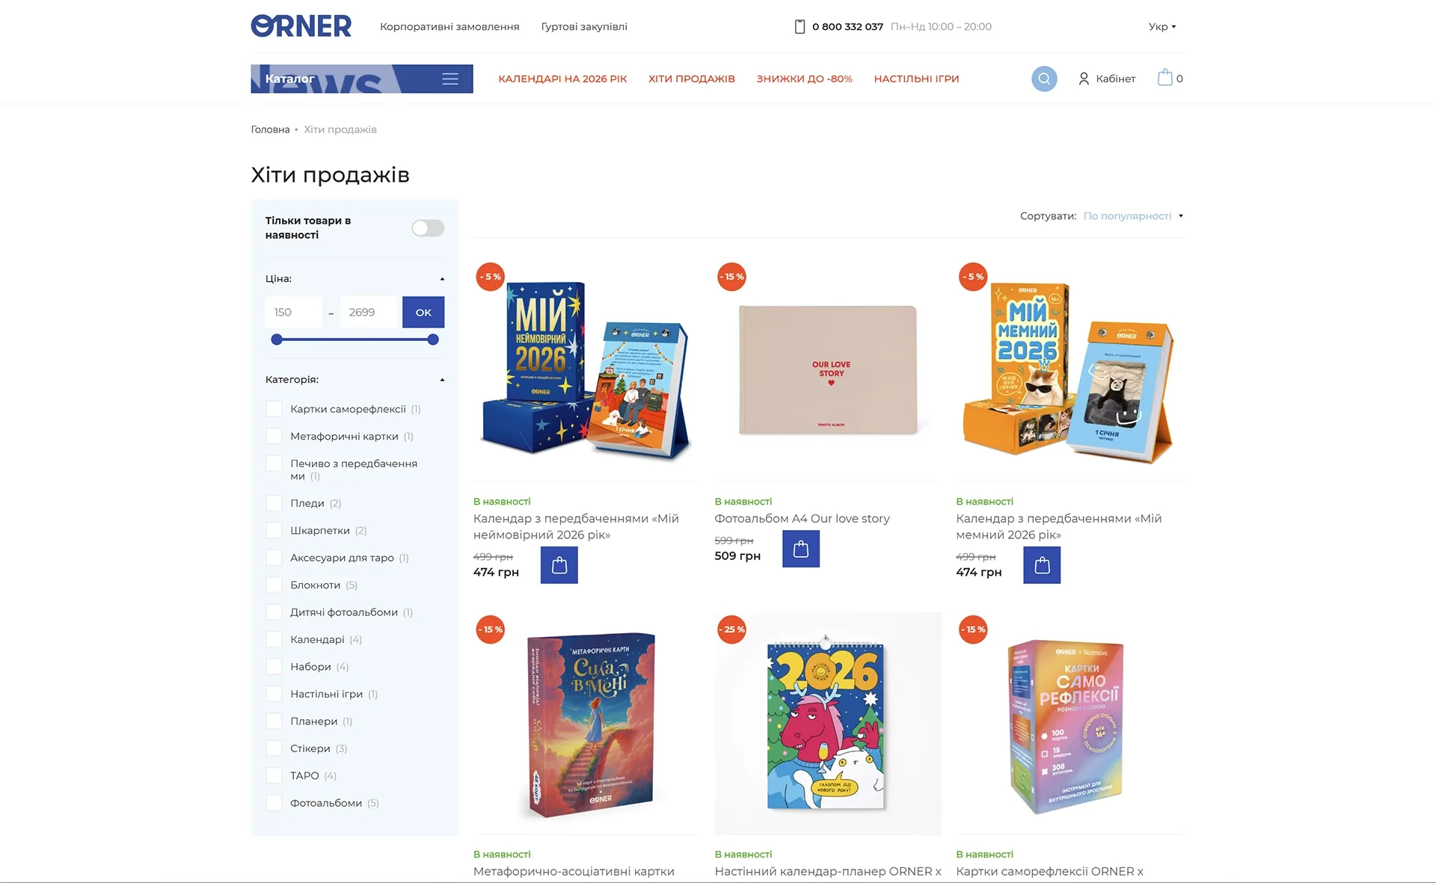The image size is (1436, 883).
Task: Open the Укр language selector
Action: 1162,27
